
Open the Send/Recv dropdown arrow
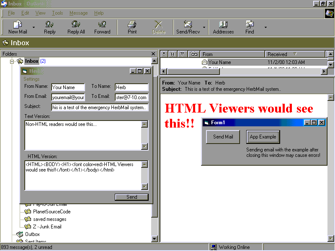[204, 28]
